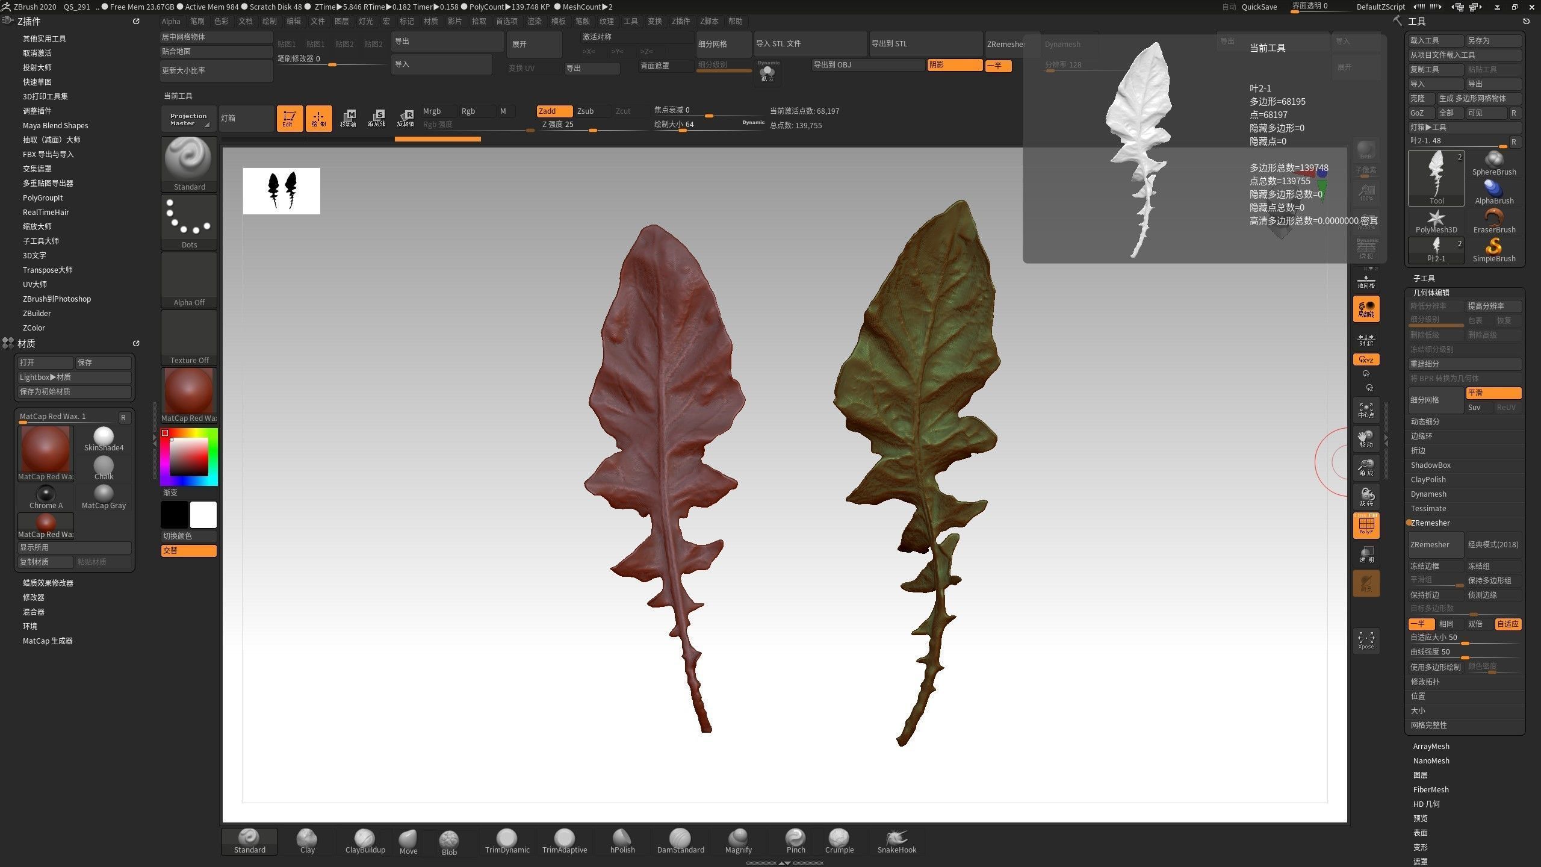Image resolution: width=1541 pixels, height=867 pixels.
Task: Open the 笔刷 menu
Action: click(197, 21)
